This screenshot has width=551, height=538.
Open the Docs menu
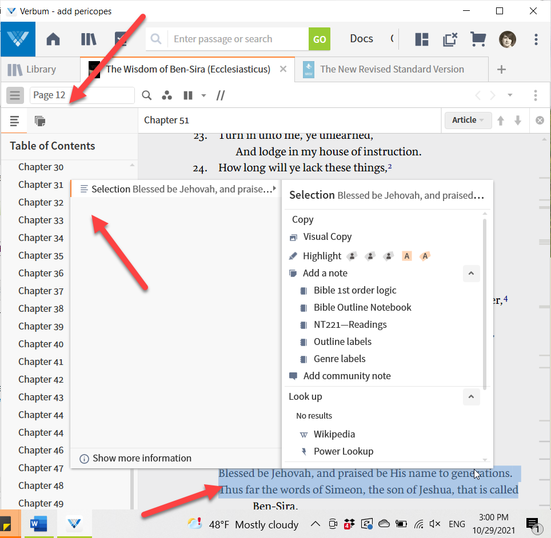point(361,39)
